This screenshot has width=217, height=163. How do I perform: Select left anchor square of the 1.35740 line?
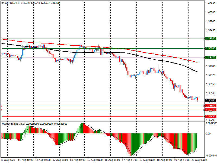pyautogui.click(x=2, y=110)
